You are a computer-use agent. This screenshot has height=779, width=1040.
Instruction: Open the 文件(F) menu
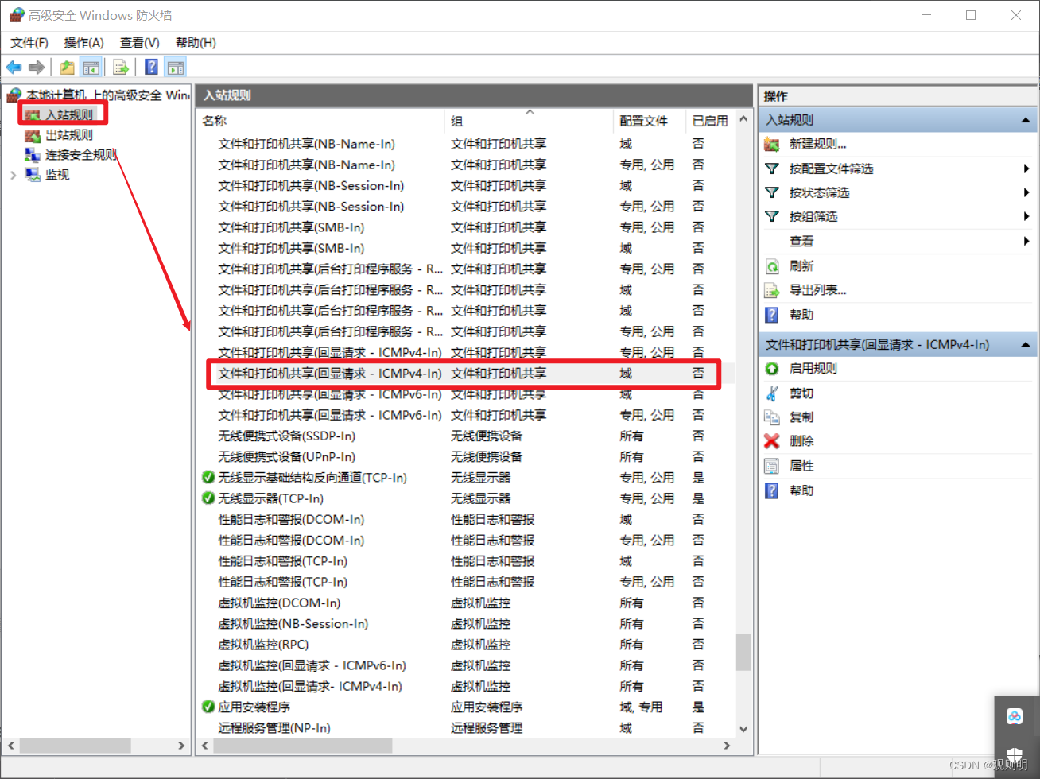pos(29,43)
